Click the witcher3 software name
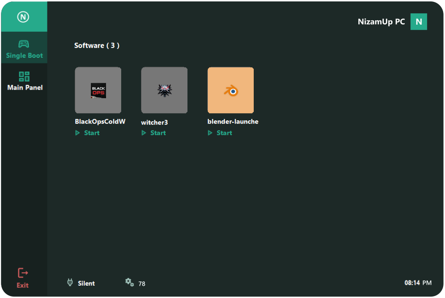The height and width of the screenshot is (298, 445). pos(154,122)
